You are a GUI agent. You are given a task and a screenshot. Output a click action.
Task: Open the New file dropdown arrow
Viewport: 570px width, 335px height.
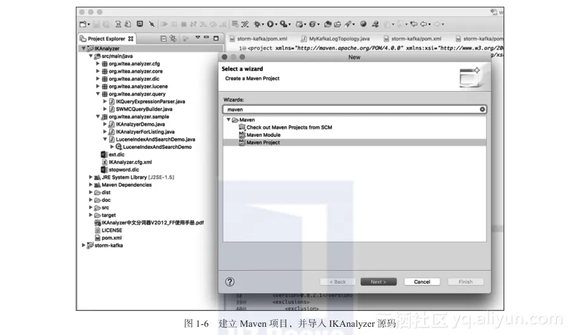pyautogui.click(x=89, y=24)
